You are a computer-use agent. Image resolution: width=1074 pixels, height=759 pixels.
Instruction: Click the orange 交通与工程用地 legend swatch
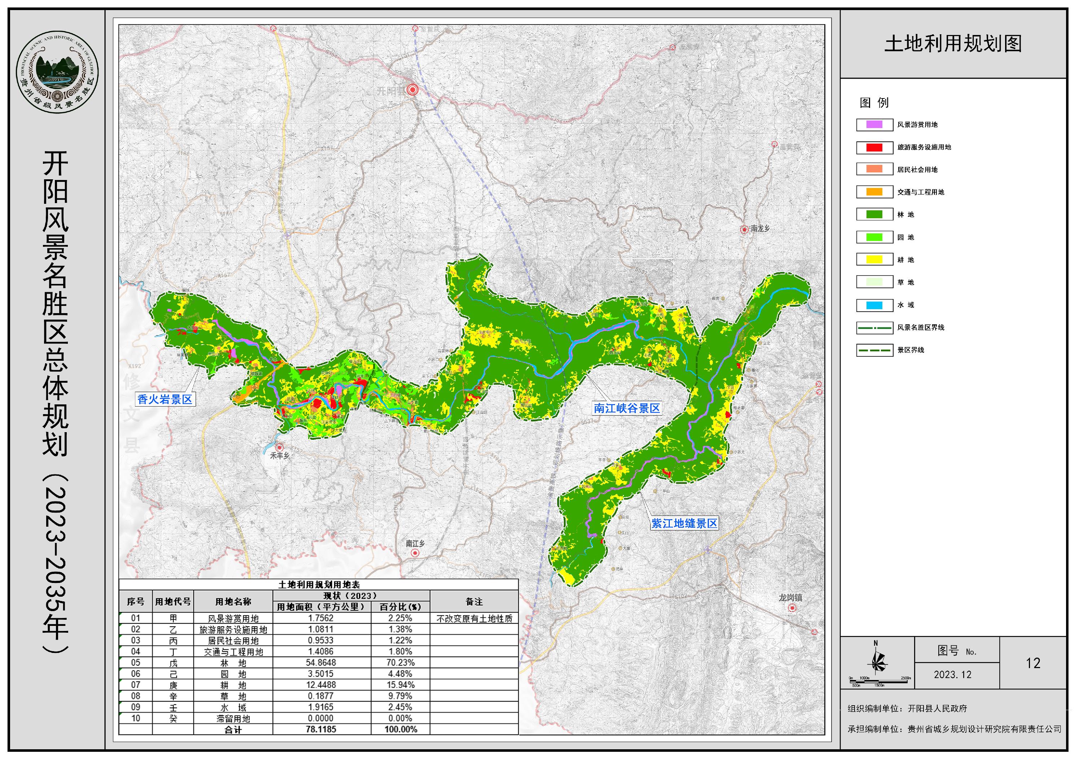[x=874, y=192]
